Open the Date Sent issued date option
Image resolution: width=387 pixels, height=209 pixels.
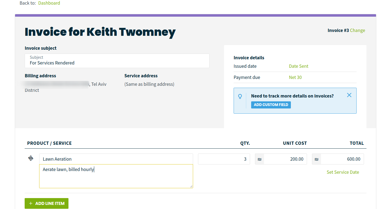point(299,66)
